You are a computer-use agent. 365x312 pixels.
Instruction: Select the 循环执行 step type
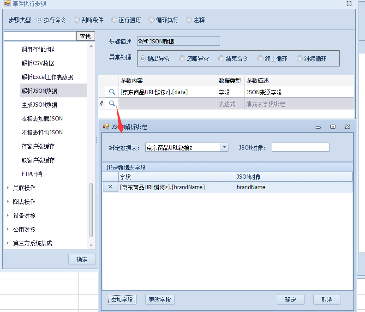tap(152, 20)
